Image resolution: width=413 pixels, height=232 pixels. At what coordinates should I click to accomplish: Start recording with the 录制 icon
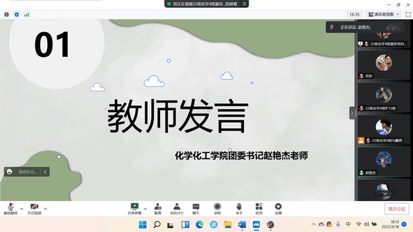(217, 209)
